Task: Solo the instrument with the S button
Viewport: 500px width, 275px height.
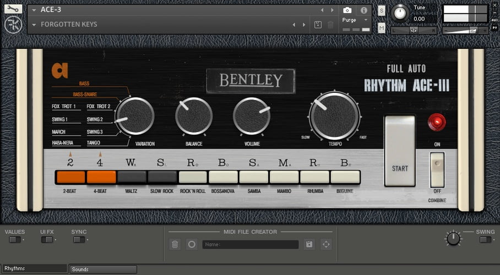Action: coord(382,11)
